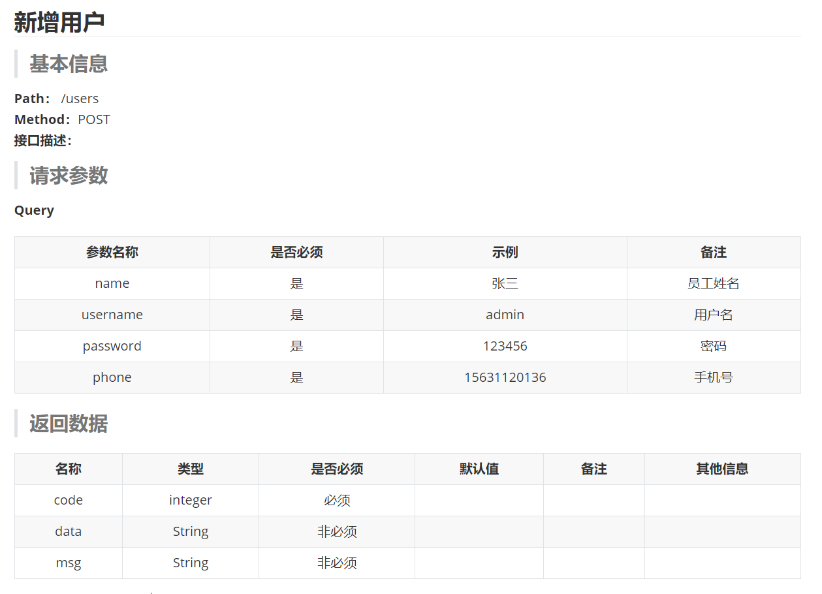The width and height of the screenshot is (822, 594).
Task: Click the 请求参数 section heading
Action: (x=69, y=176)
